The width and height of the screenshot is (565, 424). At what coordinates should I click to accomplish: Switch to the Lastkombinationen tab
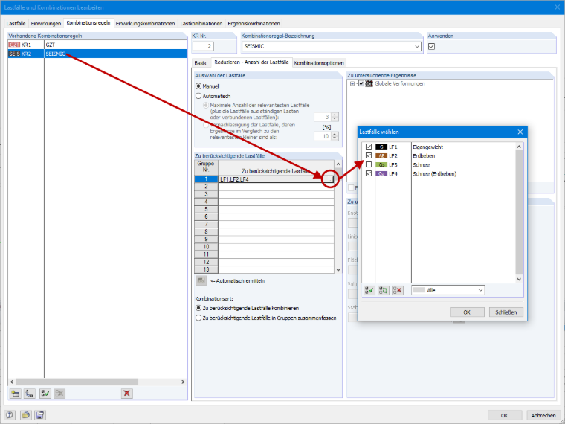[x=201, y=24]
